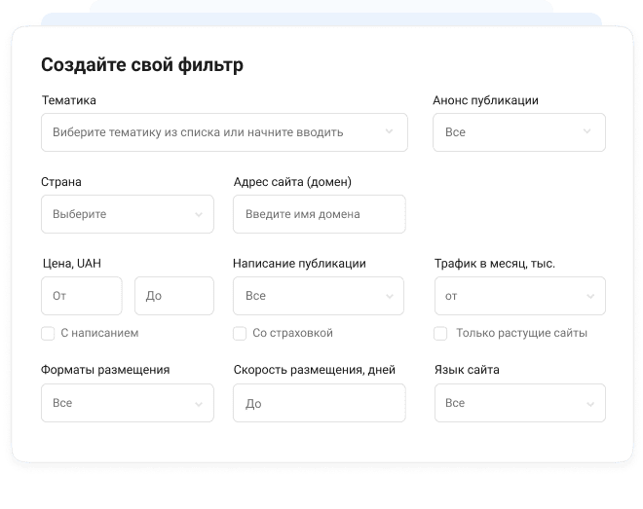This screenshot has height=509, width=643.
Task: Expand the Язык сайта dropdown
Action: click(x=518, y=403)
